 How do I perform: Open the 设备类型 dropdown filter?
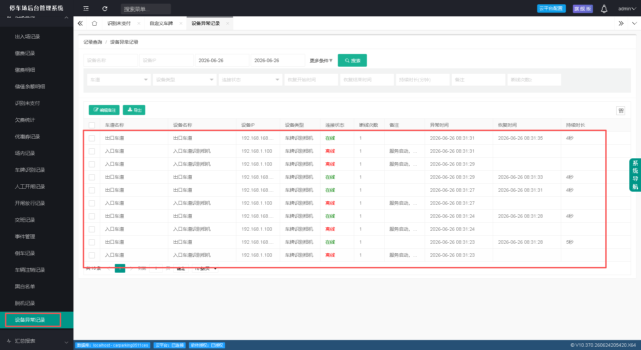(184, 80)
